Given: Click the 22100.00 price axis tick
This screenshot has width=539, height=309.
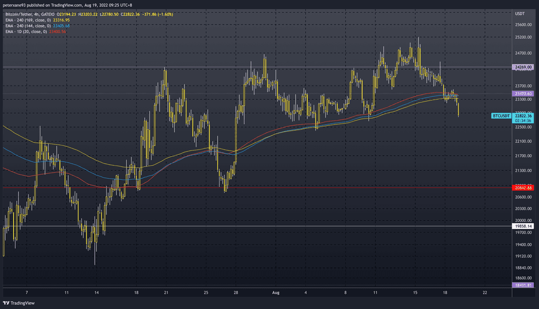Looking at the screenshot, I should pos(523,141).
